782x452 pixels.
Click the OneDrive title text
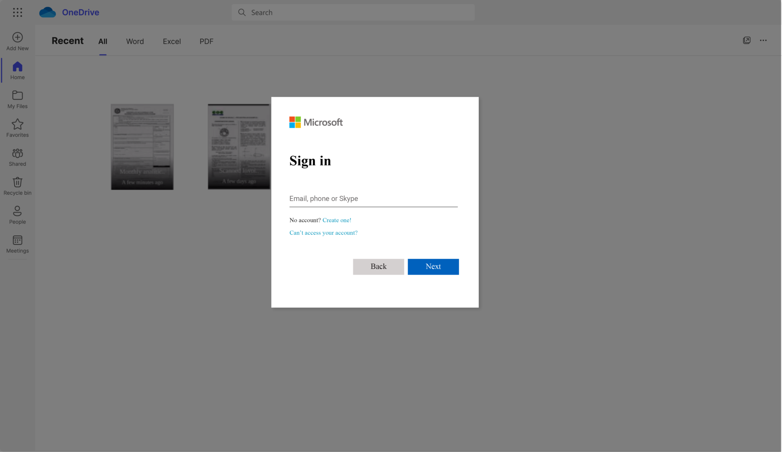tap(81, 12)
